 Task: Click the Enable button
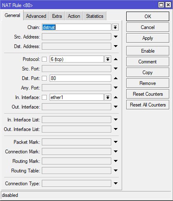point(148,51)
